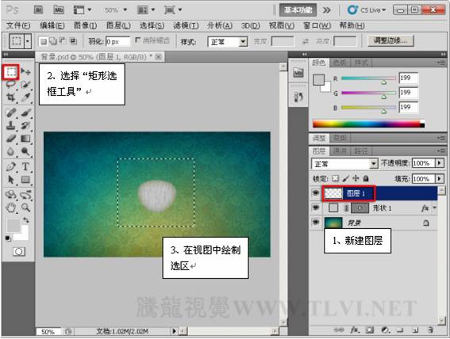Select the Brush tool

click(x=26, y=112)
